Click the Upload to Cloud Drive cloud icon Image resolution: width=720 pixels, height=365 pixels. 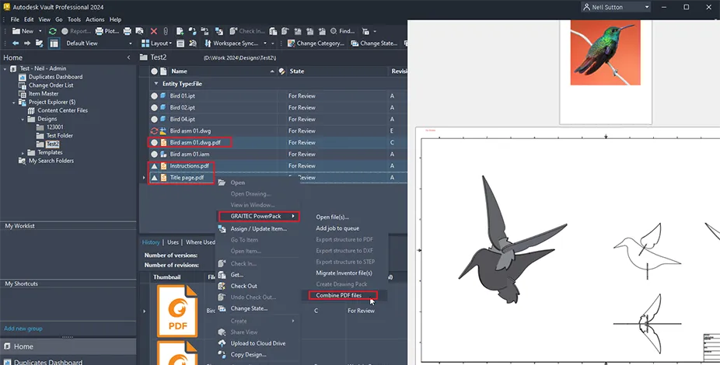(x=222, y=343)
